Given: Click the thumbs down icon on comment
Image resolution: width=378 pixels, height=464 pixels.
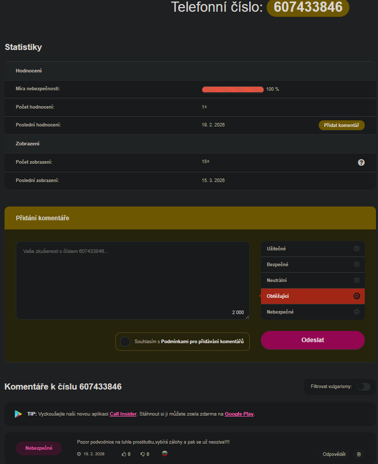Looking at the screenshot, I should point(143,454).
